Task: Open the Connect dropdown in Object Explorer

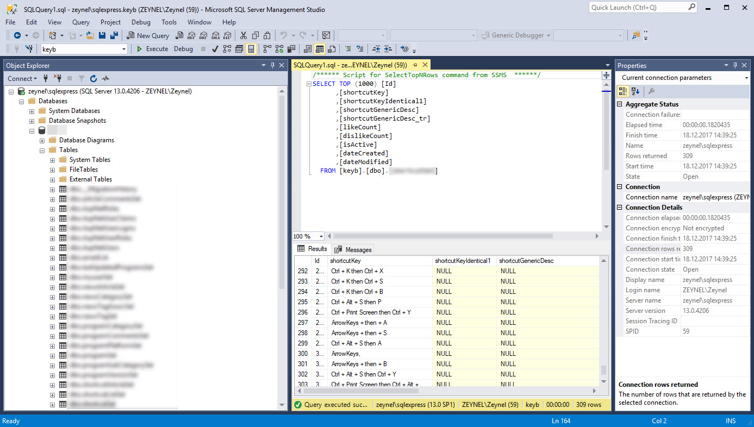Action: point(23,78)
